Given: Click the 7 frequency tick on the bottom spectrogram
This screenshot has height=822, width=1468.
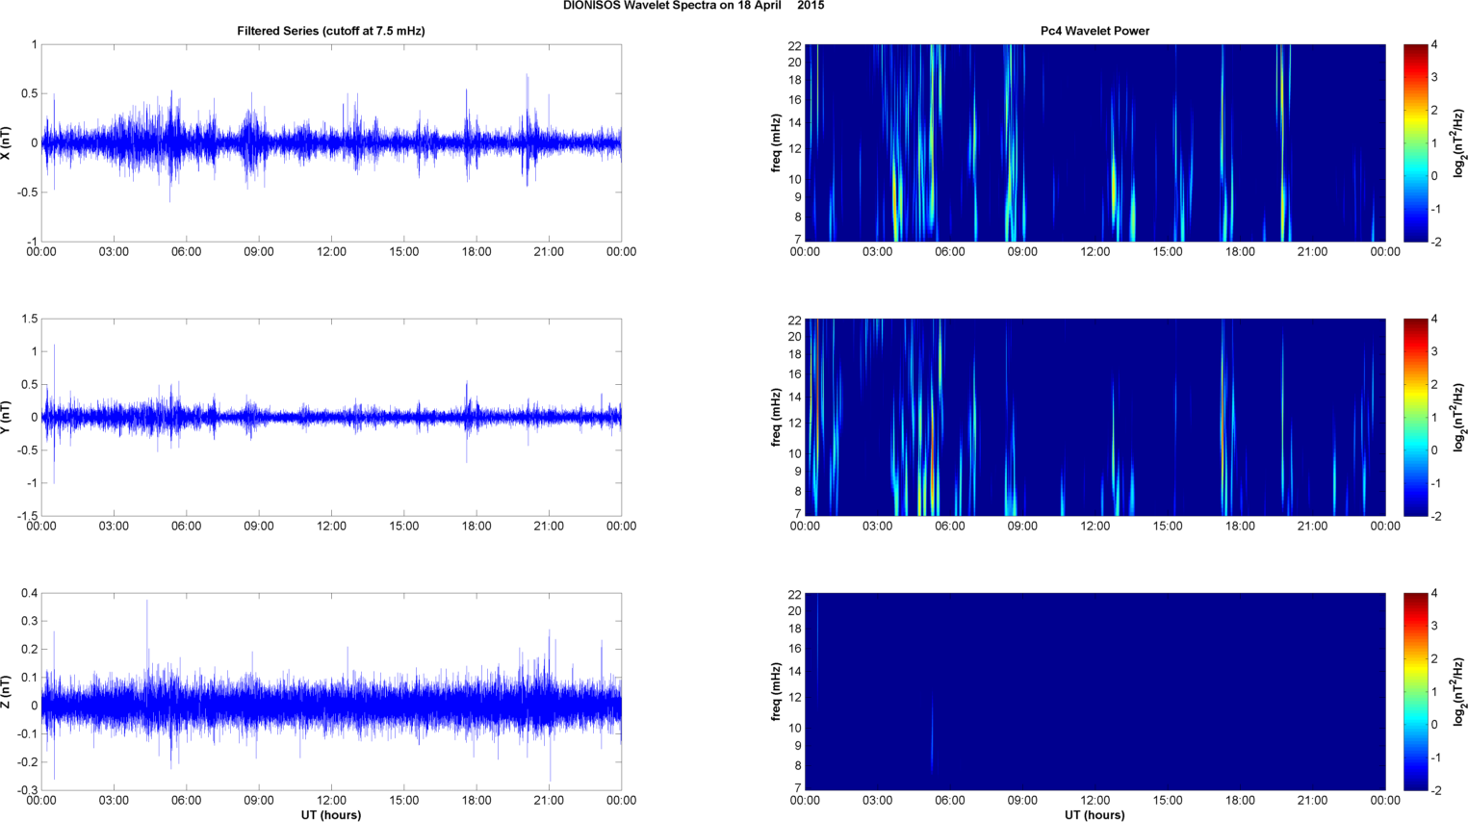Looking at the screenshot, I should (798, 788).
